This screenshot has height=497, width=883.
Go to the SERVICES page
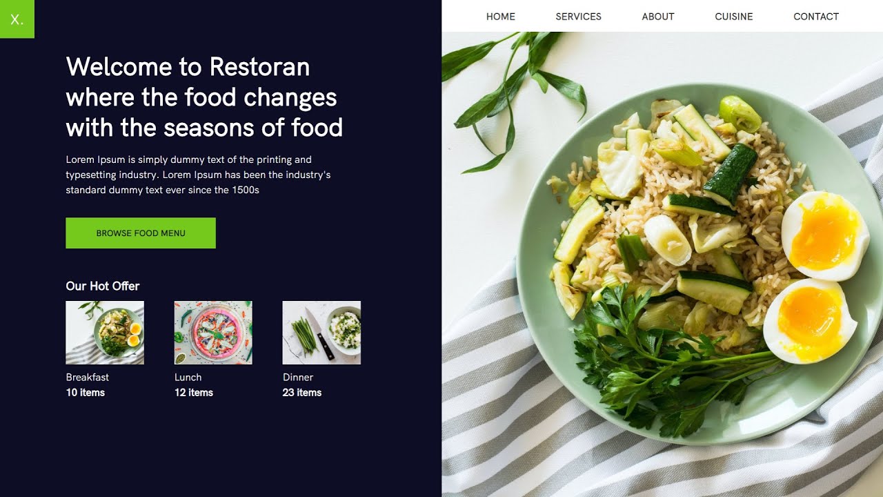pyautogui.click(x=578, y=17)
